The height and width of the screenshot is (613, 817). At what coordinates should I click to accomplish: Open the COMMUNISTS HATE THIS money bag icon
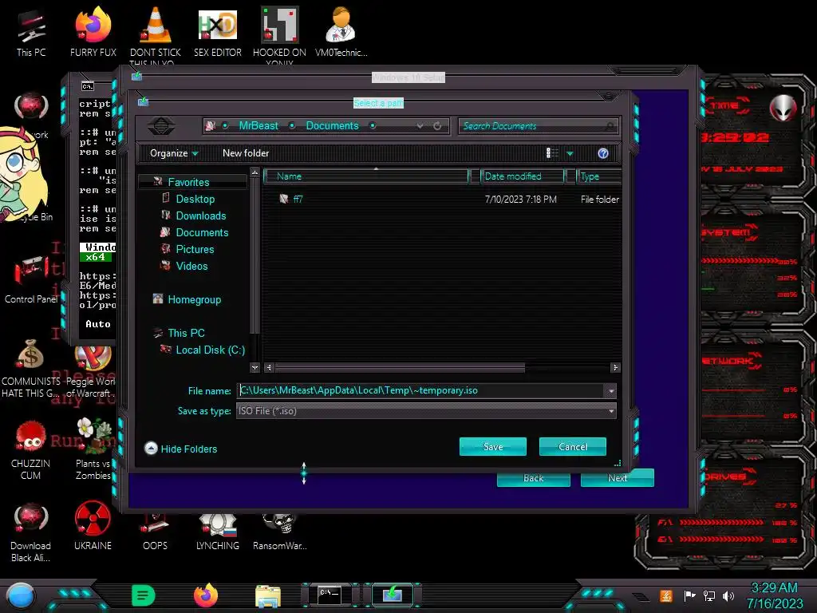pyautogui.click(x=31, y=368)
